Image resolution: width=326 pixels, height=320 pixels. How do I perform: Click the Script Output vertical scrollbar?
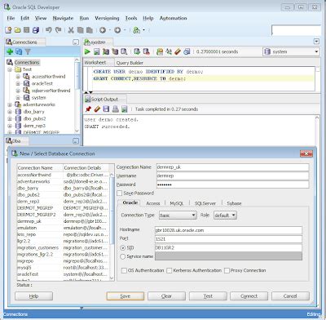(317, 131)
